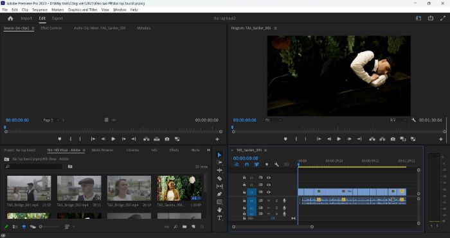Screen dimensions: 450x238
Task: Open the Quick Export share icon
Action: [x=431, y=18]
